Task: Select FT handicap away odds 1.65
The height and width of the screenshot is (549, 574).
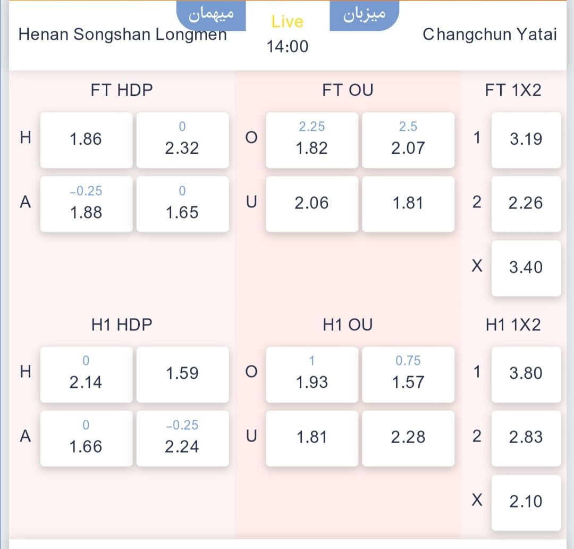Action: 182,204
